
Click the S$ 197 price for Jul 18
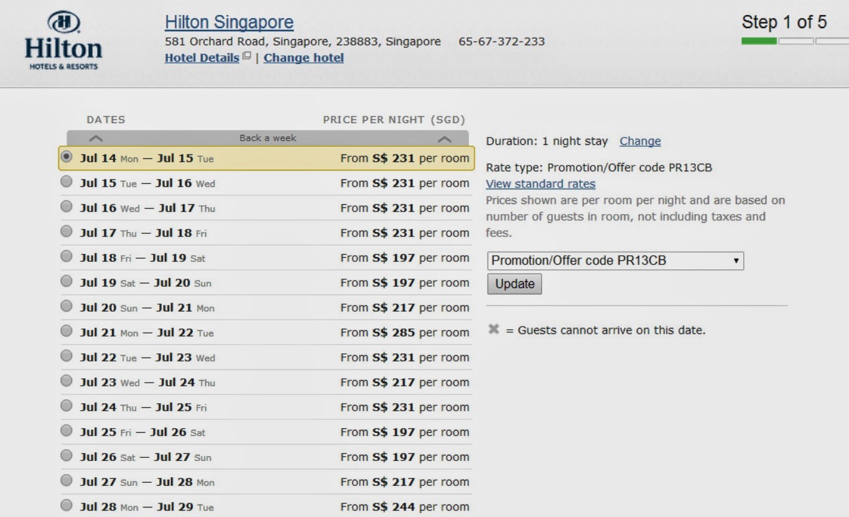[x=393, y=258]
